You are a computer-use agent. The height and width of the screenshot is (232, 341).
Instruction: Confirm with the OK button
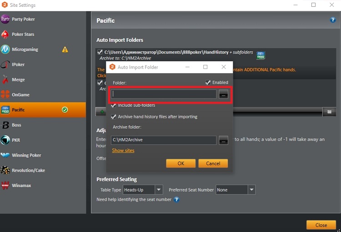click(181, 163)
